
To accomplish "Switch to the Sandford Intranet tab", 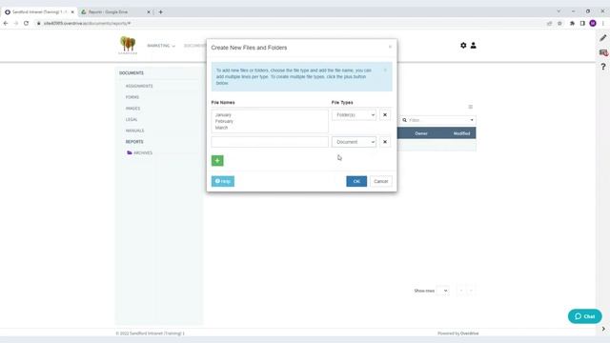I will [39, 12].
